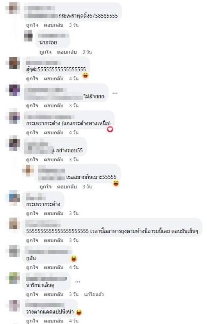Click ตอบกลับ under อย่างชอบ55 comment
Viewport: 207px width, 324px height.
click(54, 160)
